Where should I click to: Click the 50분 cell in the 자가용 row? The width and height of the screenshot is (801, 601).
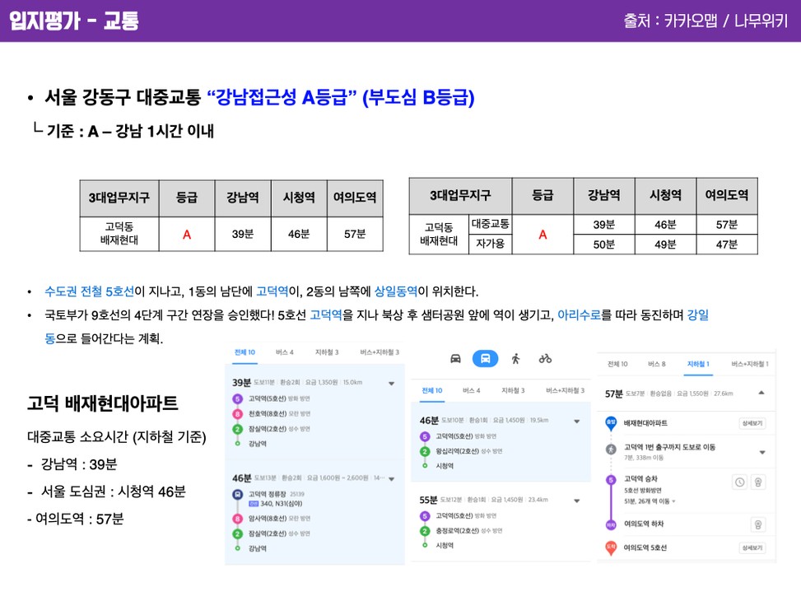pos(603,245)
